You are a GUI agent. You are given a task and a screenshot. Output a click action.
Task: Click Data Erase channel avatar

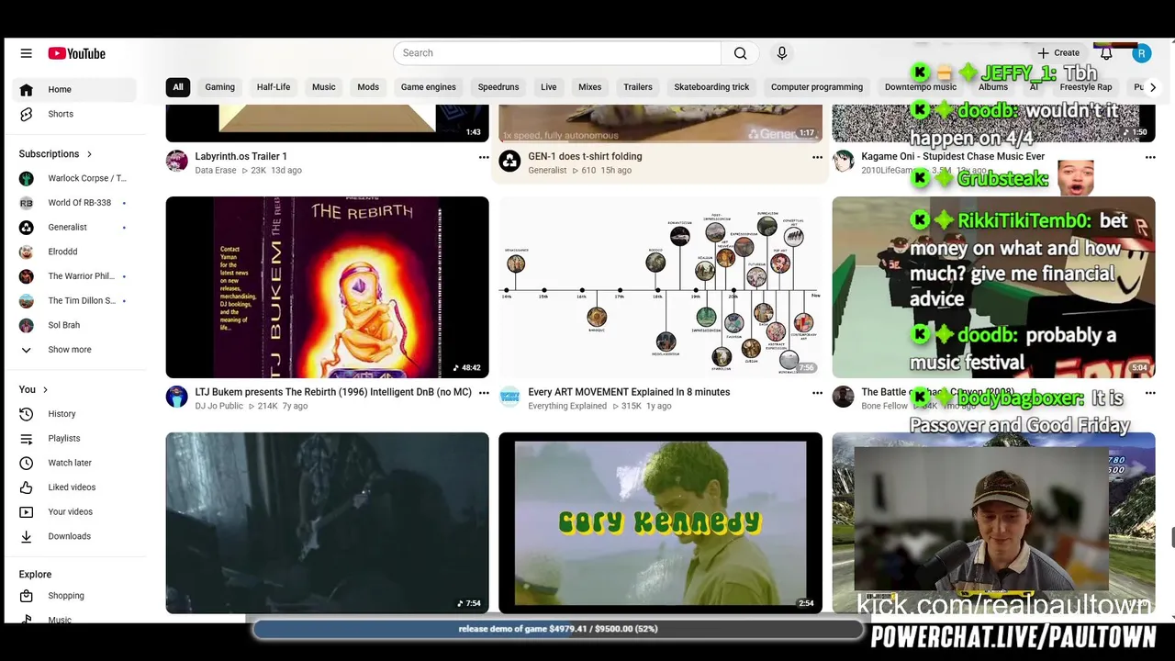177,162
